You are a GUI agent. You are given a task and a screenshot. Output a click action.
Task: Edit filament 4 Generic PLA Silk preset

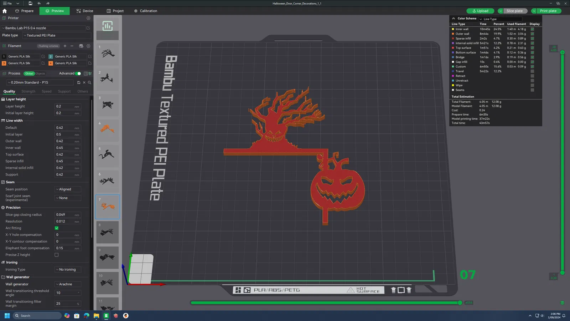click(90, 63)
